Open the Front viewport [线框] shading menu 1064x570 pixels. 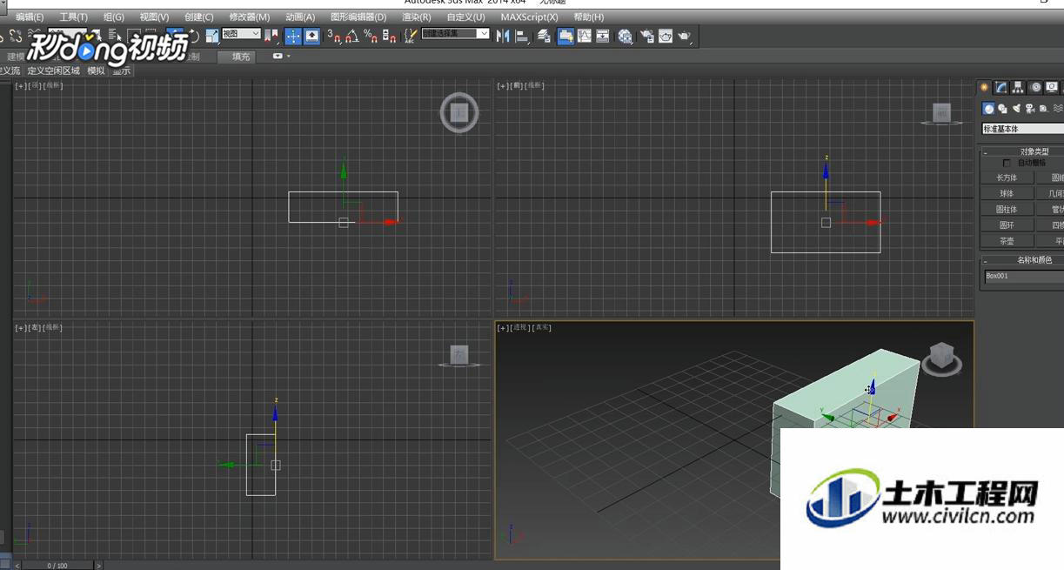[534, 85]
